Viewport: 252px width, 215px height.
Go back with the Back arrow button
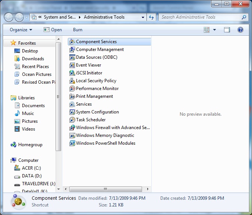[x=9, y=17]
